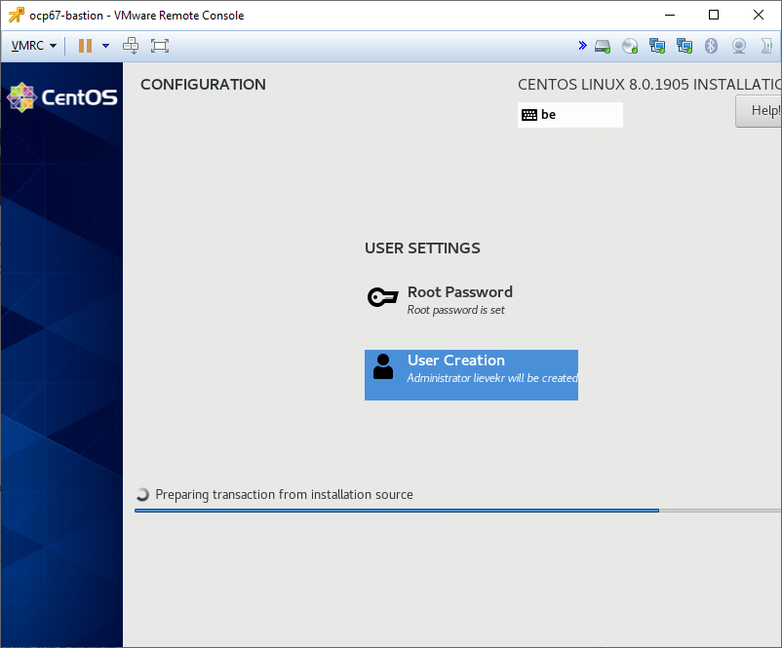Image resolution: width=782 pixels, height=648 pixels.
Task: Open the User Creation settings
Action: [x=471, y=375]
